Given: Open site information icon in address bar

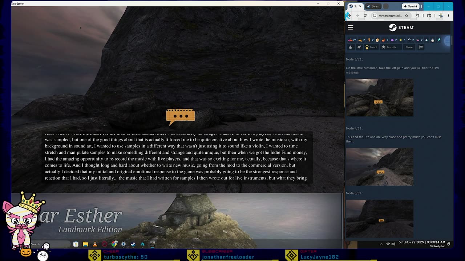Looking at the screenshot, I should [x=375, y=16].
